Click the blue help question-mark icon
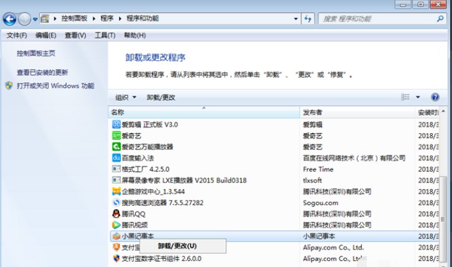Image resolution: width=452 pixels, height=267 pixels. 435,97
